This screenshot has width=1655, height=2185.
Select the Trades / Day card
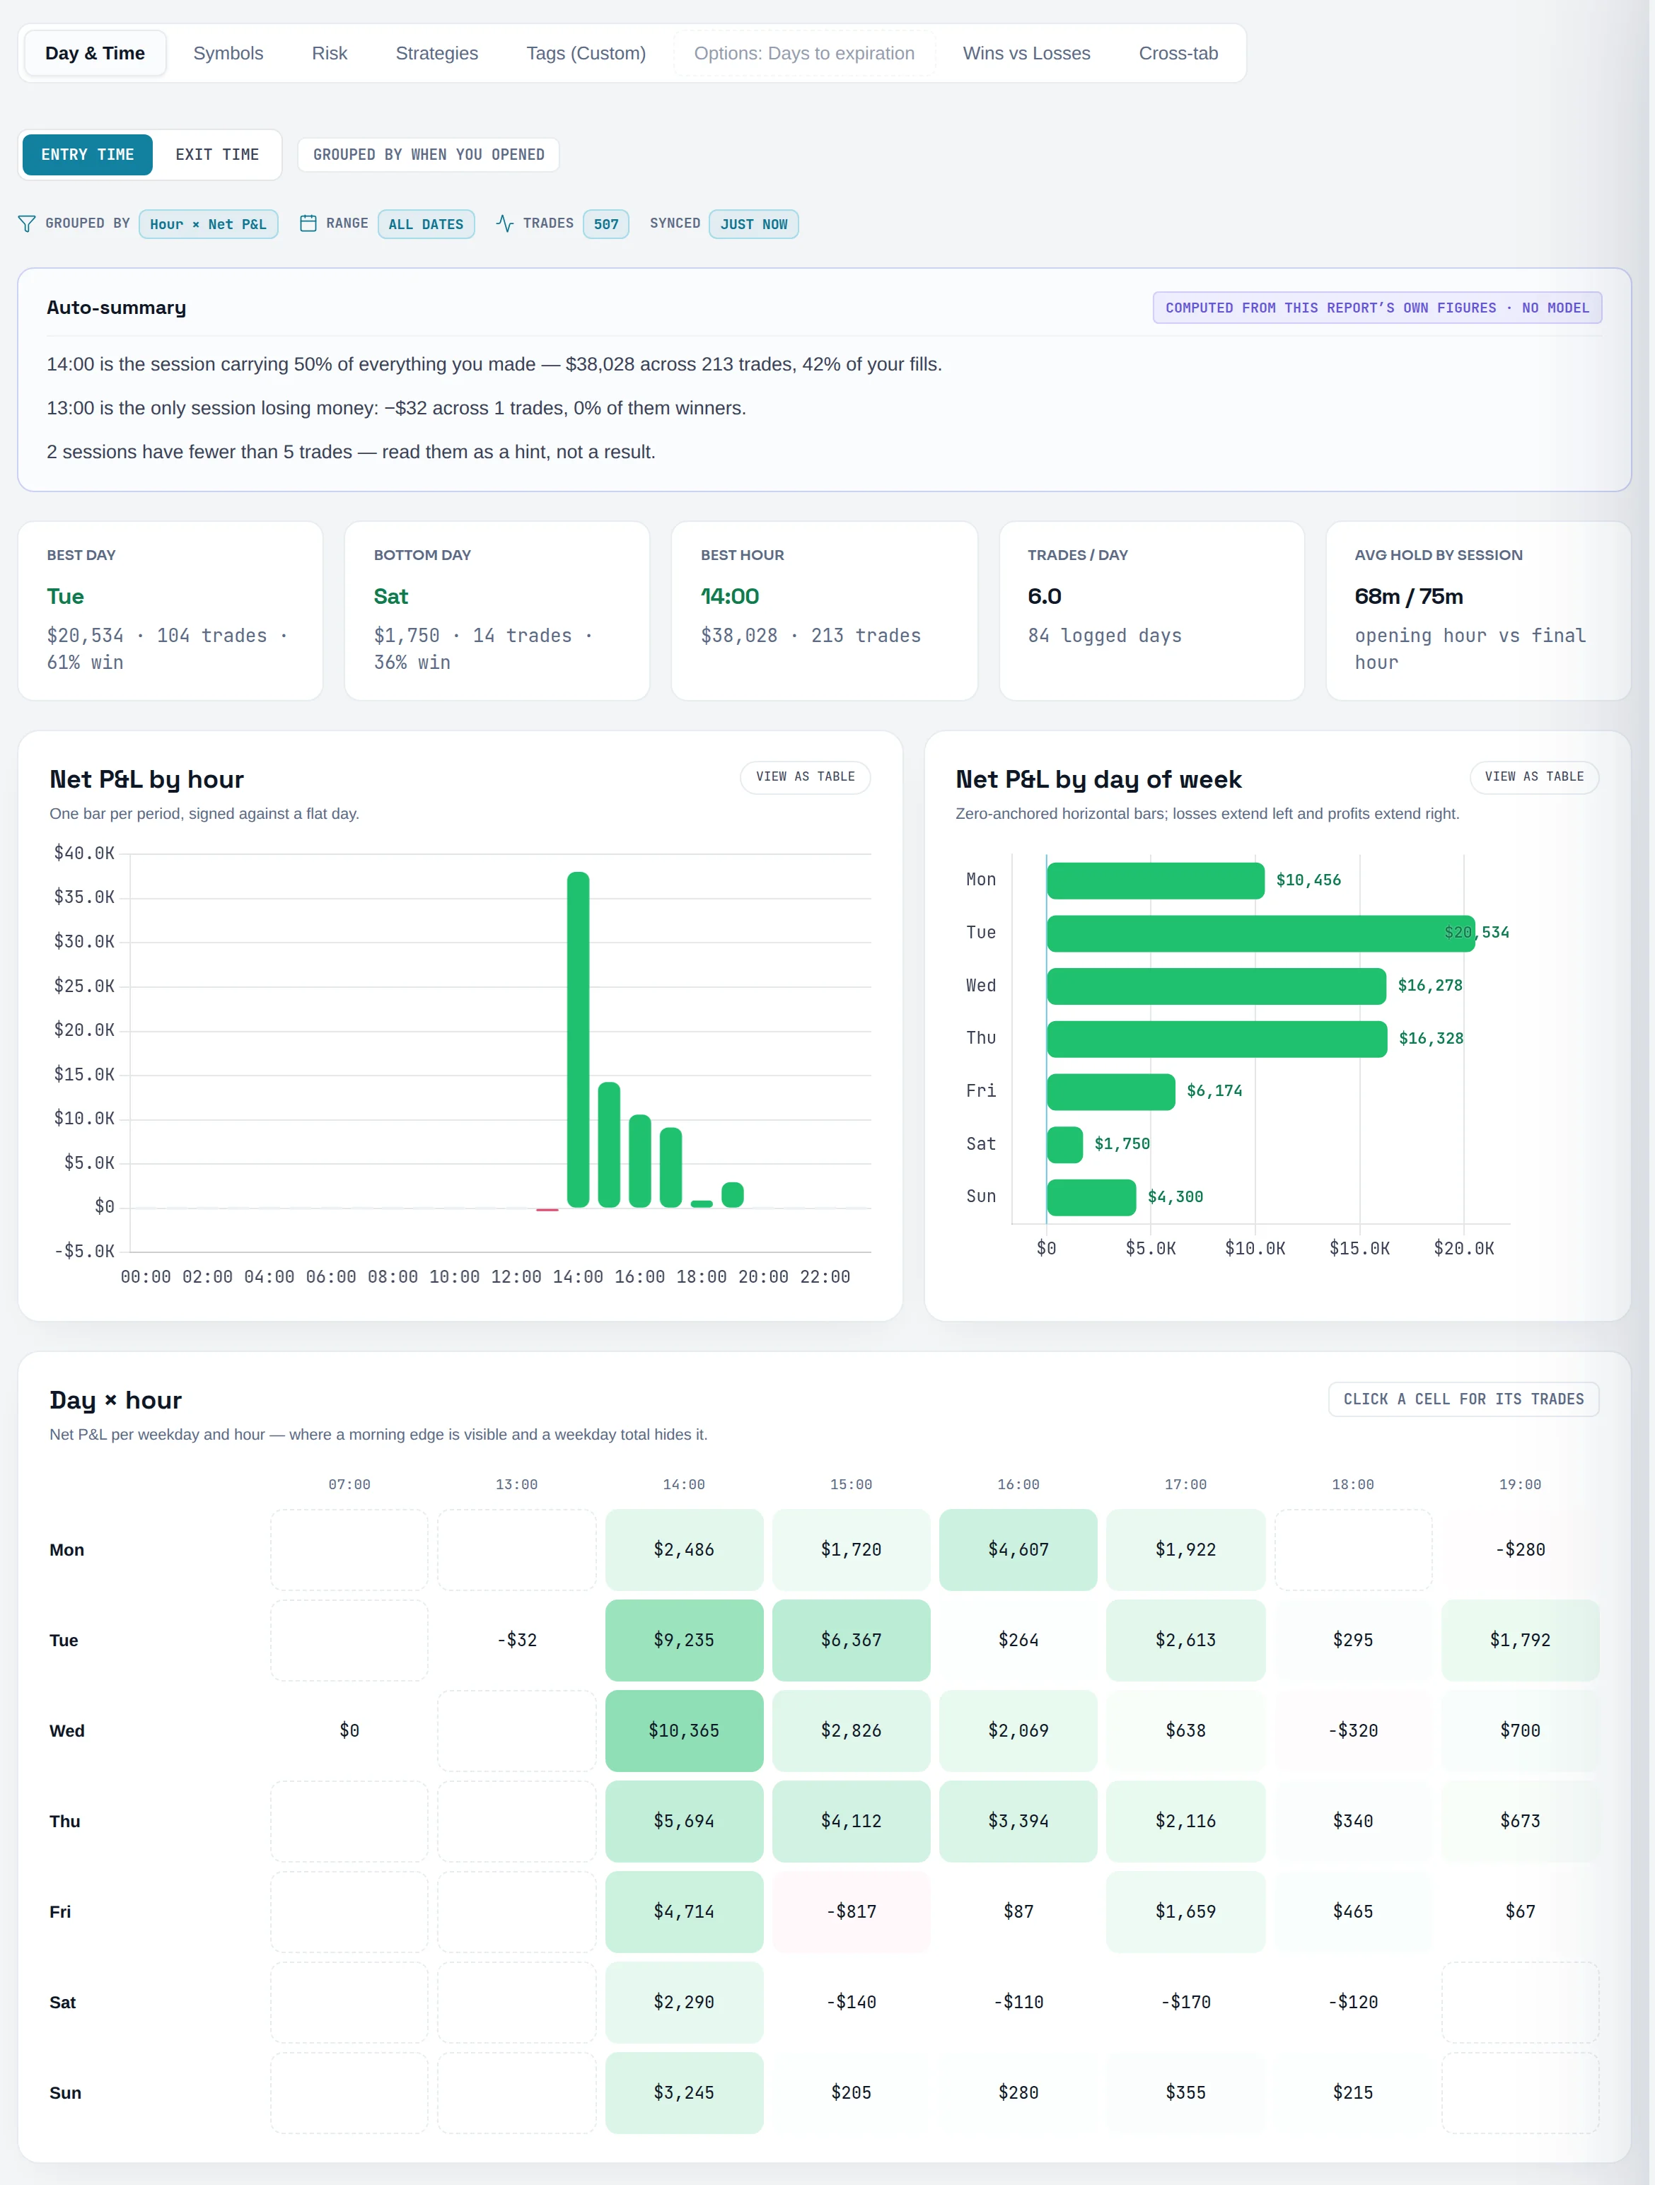click(1151, 612)
